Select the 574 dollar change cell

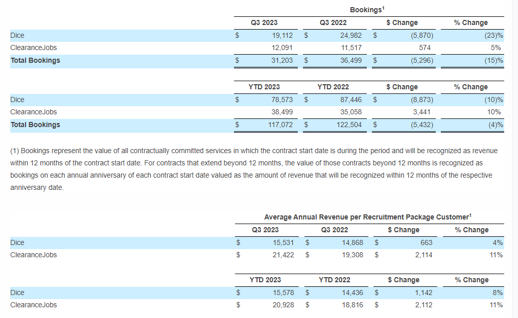(x=425, y=47)
